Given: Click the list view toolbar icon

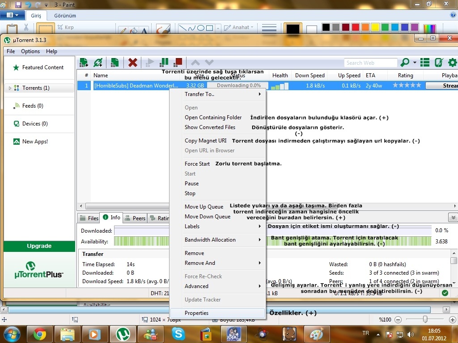Looking at the screenshot, I should point(425,63).
